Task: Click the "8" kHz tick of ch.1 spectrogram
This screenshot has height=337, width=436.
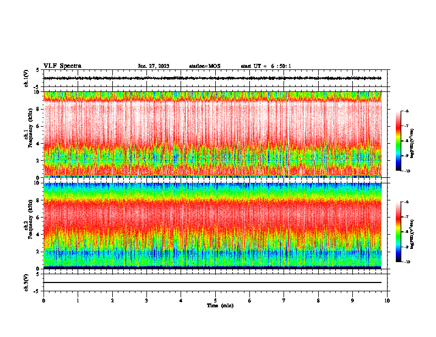Action: [x=38, y=109]
